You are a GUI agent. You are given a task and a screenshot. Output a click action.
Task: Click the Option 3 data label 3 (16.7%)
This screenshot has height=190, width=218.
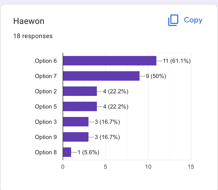pyautogui.click(x=107, y=122)
